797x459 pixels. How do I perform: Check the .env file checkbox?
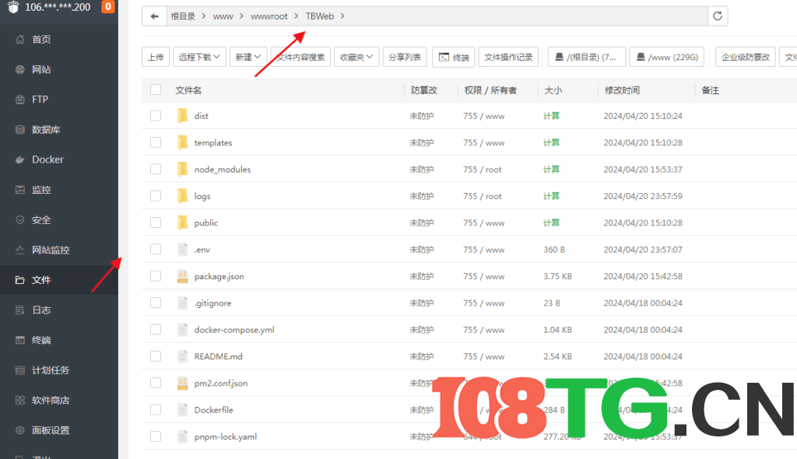[x=155, y=249]
